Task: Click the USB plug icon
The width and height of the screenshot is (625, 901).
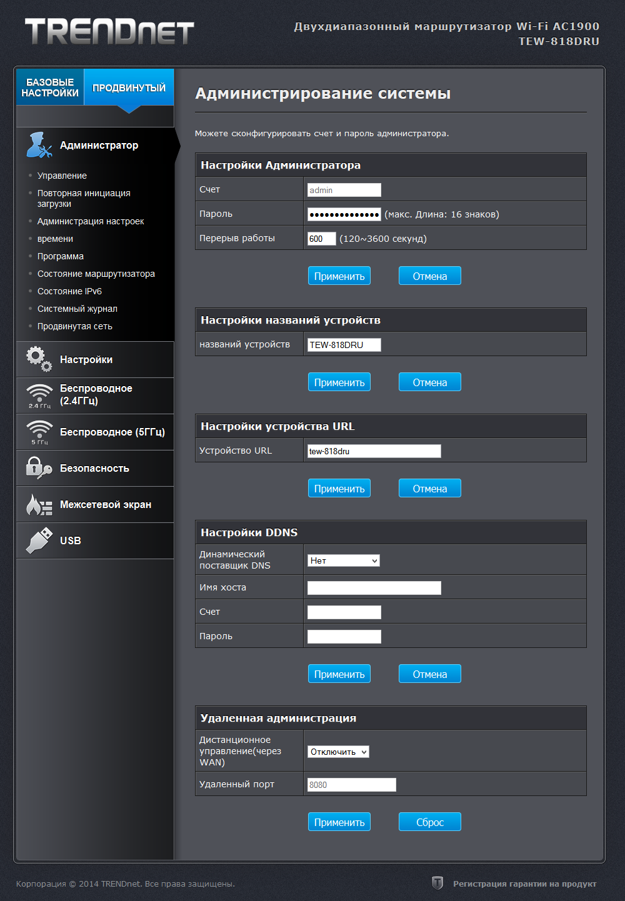Action: pyautogui.click(x=39, y=540)
